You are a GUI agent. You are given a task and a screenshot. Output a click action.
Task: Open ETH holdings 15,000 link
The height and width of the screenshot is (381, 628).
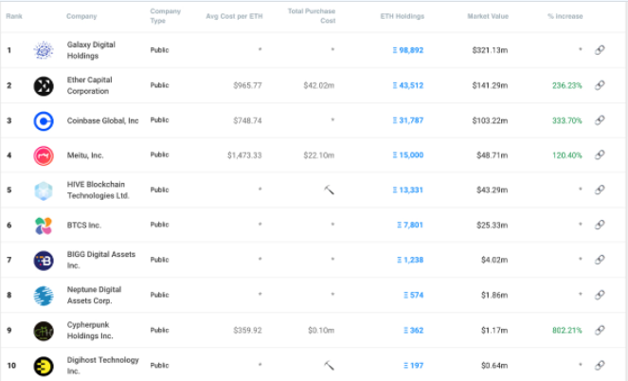407,155
